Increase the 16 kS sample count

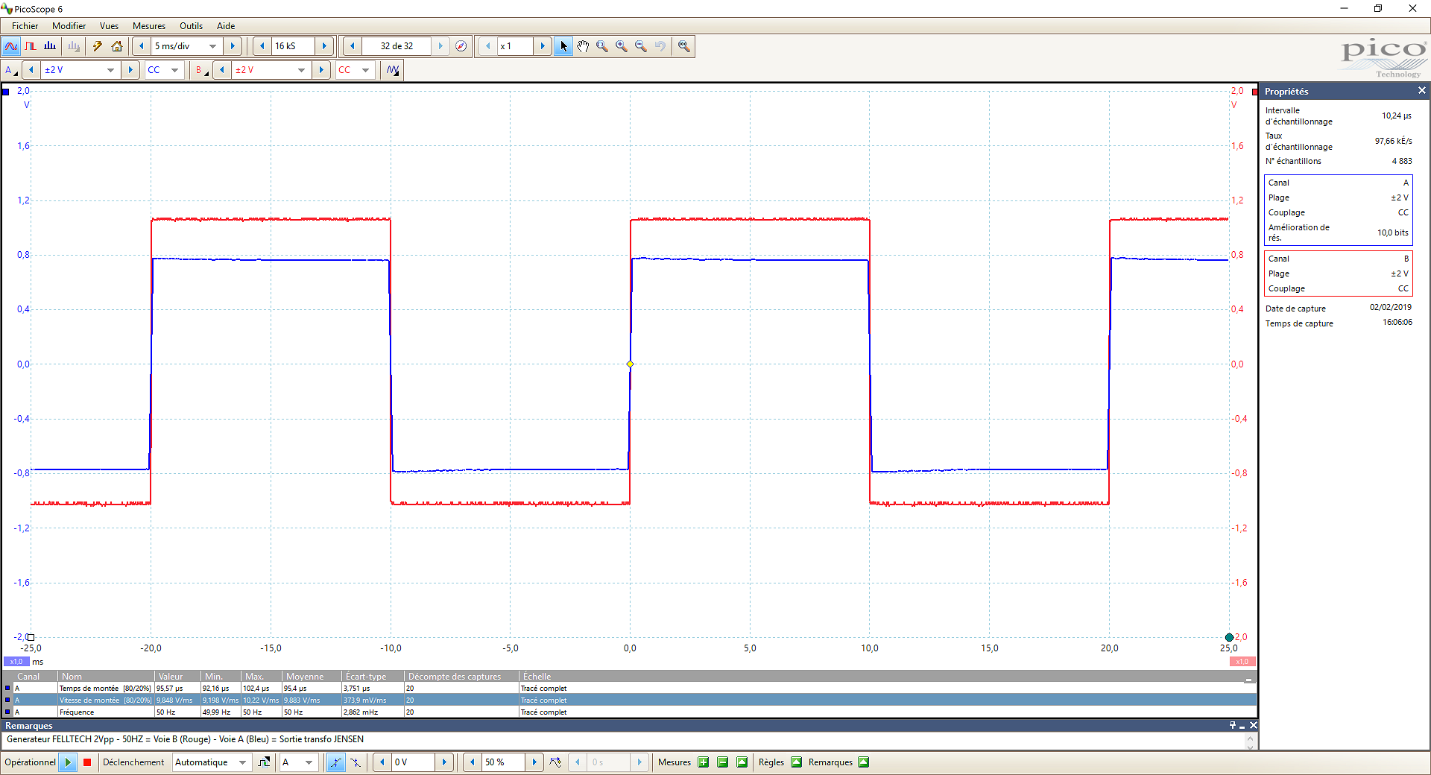pyautogui.click(x=324, y=46)
